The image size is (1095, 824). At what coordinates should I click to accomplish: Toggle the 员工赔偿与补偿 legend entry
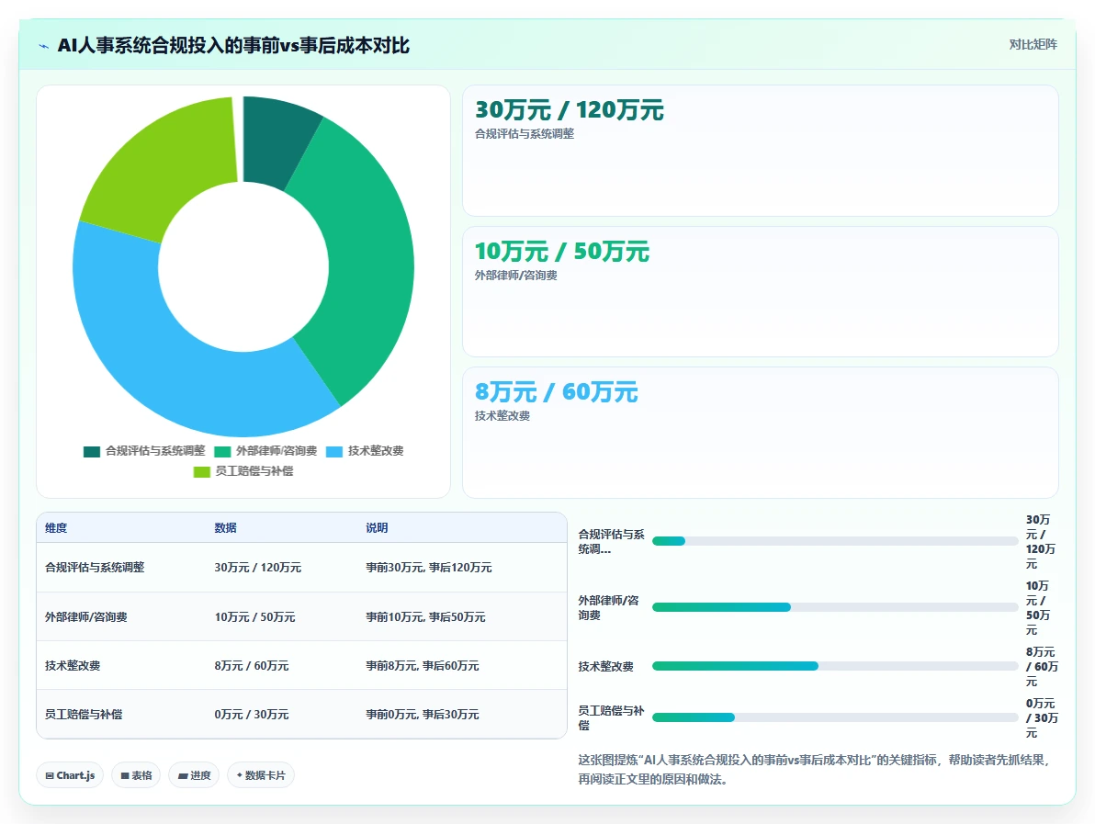(x=243, y=471)
